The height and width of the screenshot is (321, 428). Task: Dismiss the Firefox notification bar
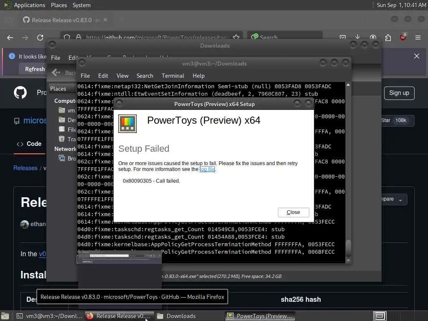pyautogui.click(x=417, y=56)
